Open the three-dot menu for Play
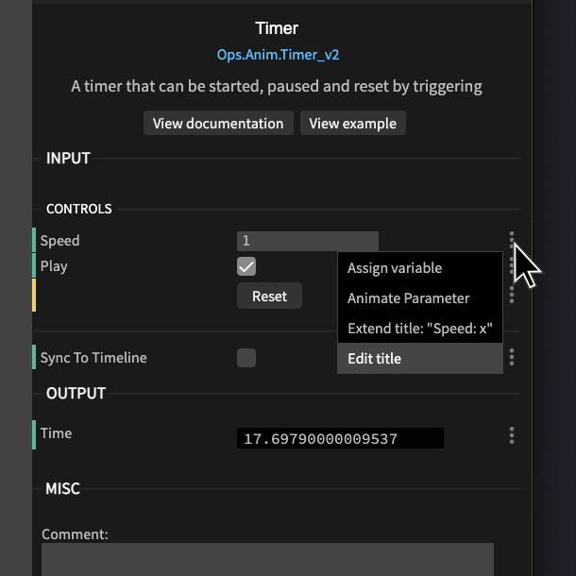 click(512, 265)
